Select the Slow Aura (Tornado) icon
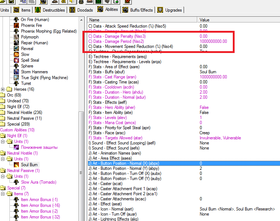This screenshot has height=221, width=280. [16, 182]
